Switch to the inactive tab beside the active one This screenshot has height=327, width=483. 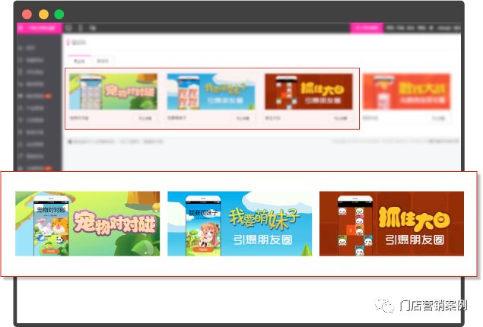click(103, 61)
